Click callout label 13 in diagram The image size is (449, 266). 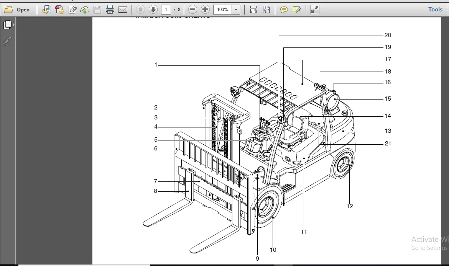(388, 131)
